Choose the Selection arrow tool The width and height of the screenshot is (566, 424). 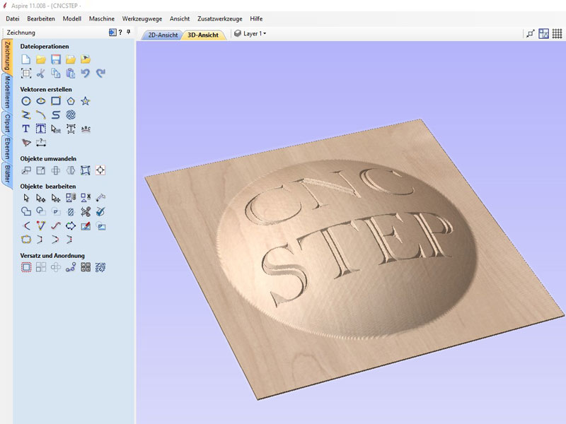[25, 198]
